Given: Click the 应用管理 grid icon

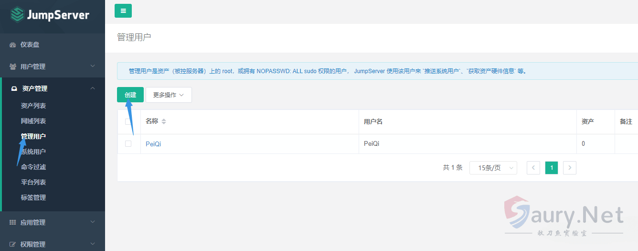Looking at the screenshot, I should click(x=13, y=222).
